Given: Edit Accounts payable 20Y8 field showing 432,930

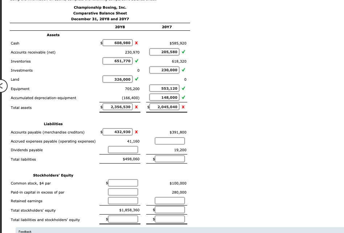Looking at the screenshot, I should pyautogui.click(x=118, y=132).
